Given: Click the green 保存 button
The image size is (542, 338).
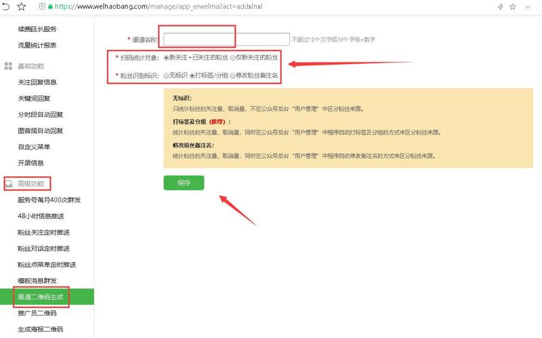Looking at the screenshot, I should [x=184, y=183].
